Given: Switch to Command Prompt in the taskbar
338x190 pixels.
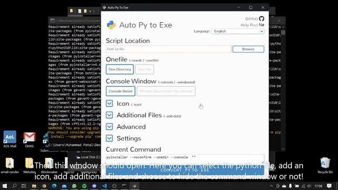Looking at the screenshot, I should click(x=125, y=186).
